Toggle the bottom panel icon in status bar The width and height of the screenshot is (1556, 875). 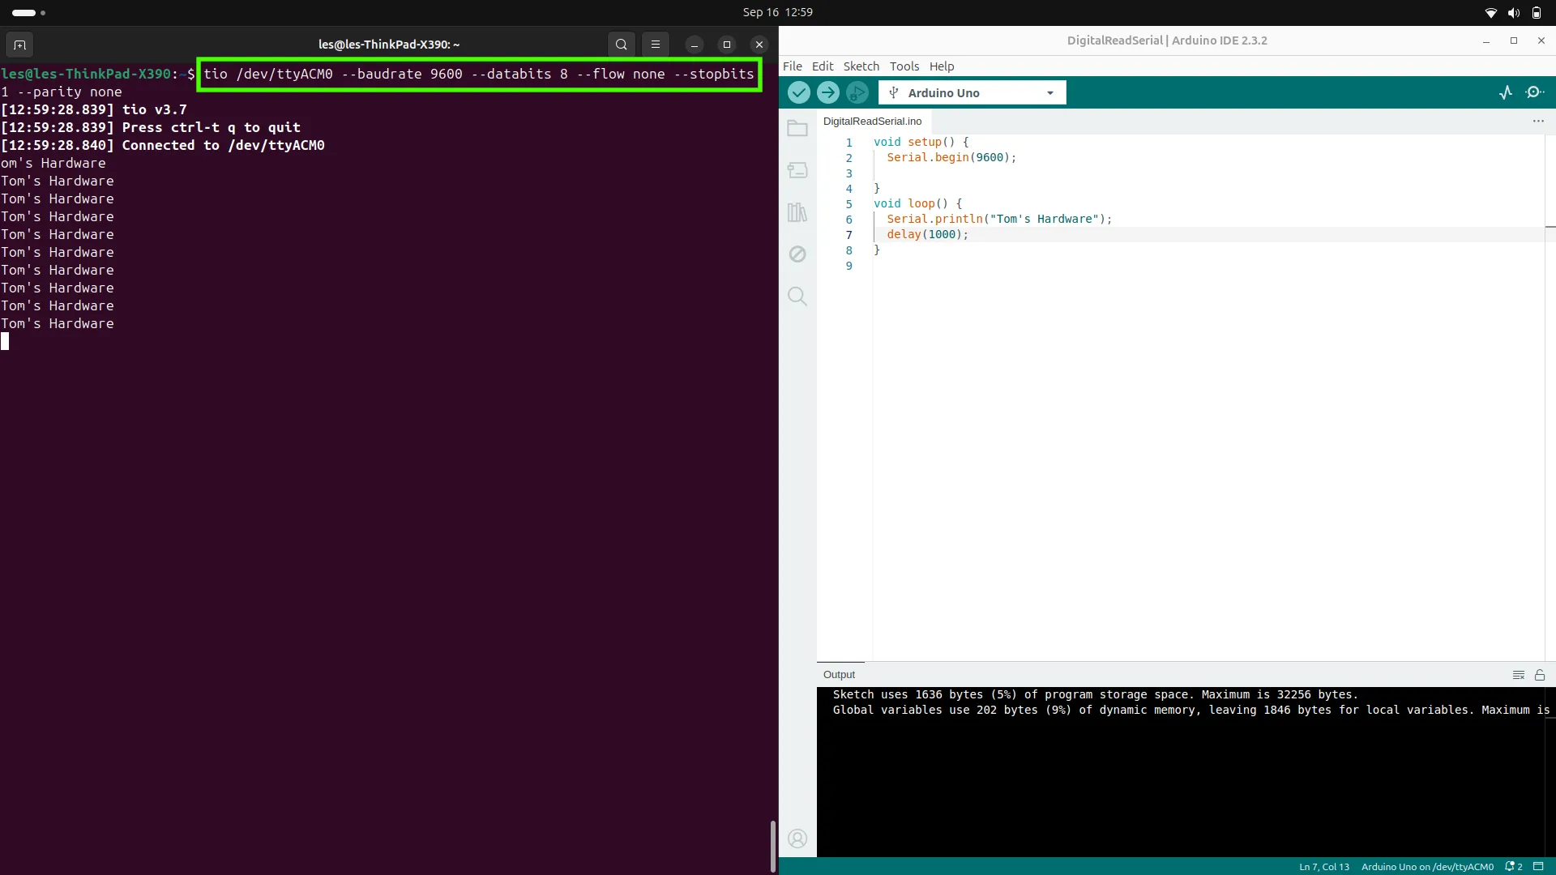[1538, 867]
